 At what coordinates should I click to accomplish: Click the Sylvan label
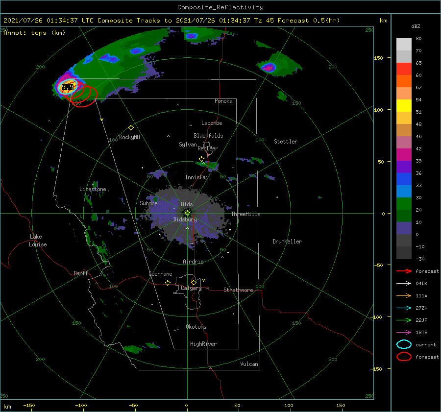188,145
